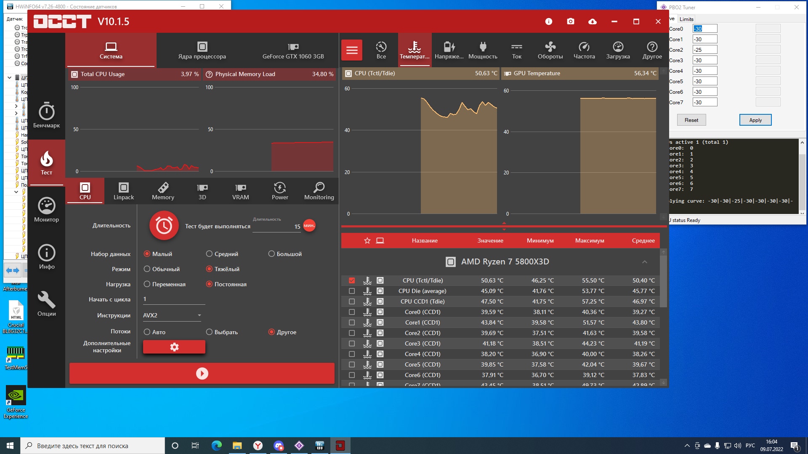
Task: Click the additional settings gear button
Action: pos(174,347)
